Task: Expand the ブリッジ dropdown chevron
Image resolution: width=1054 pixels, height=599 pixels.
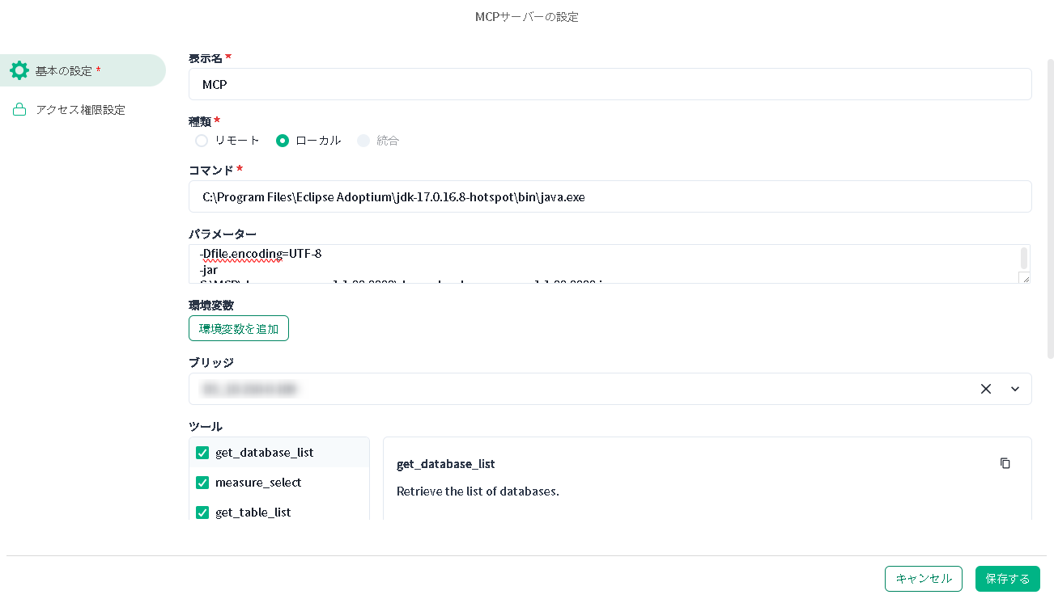Action: coord(1015,389)
